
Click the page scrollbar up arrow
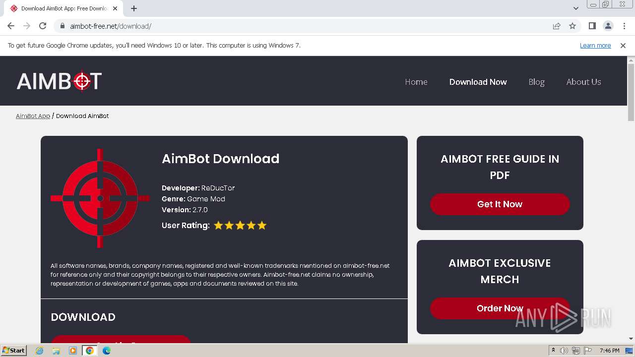point(631,60)
